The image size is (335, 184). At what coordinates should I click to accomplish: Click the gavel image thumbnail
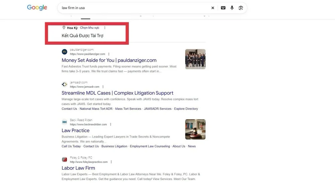[x=195, y=129]
